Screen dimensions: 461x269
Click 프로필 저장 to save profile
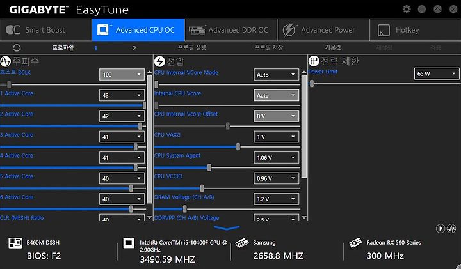pyautogui.click(x=269, y=47)
